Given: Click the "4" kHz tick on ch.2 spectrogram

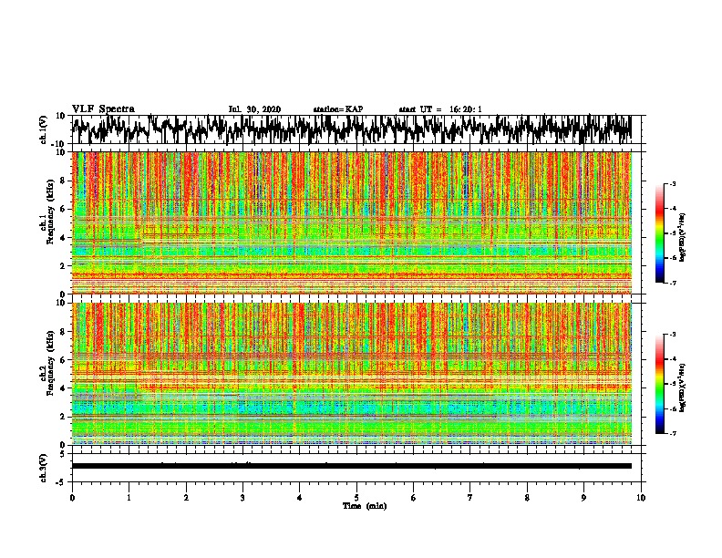Looking at the screenshot, I should pos(63,388).
